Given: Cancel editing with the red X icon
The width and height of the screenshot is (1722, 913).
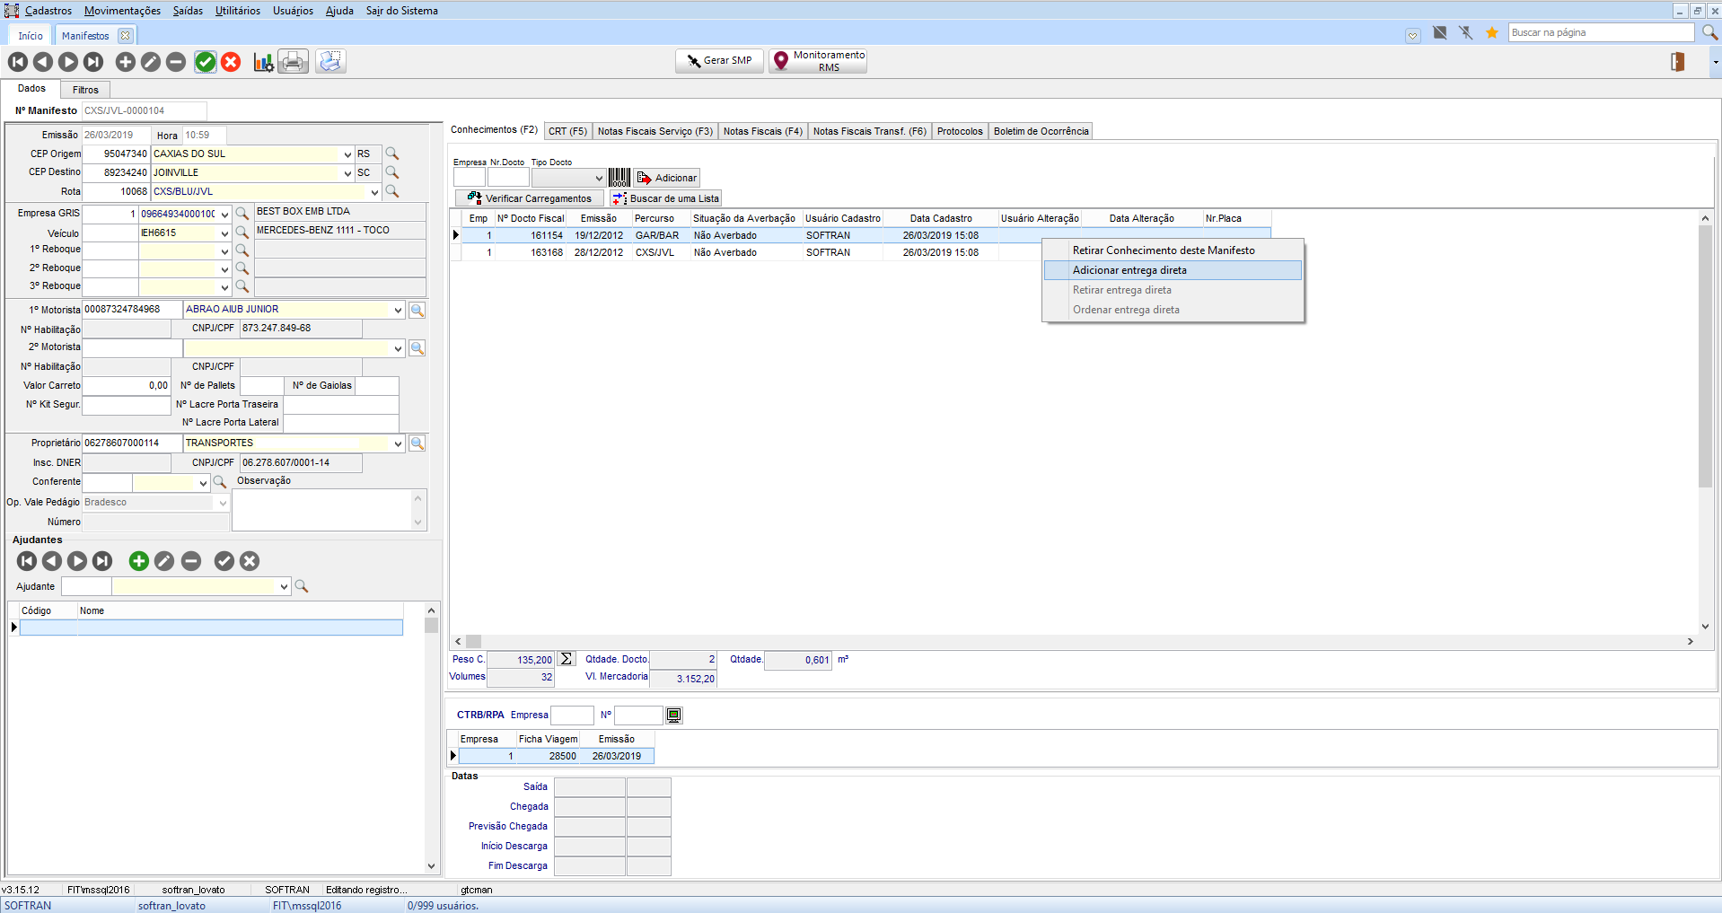Looking at the screenshot, I should tap(231, 62).
